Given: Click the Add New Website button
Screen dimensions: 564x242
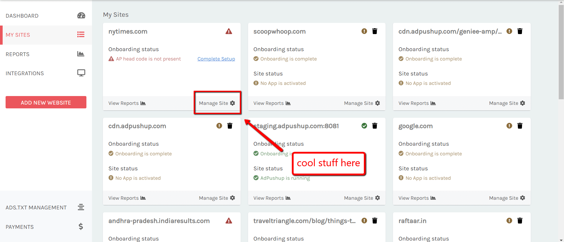Looking at the screenshot, I should point(46,102).
